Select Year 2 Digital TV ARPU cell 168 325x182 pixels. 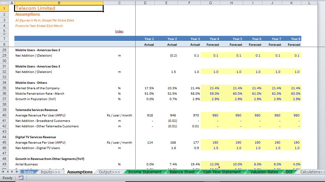[x=166, y=143]
